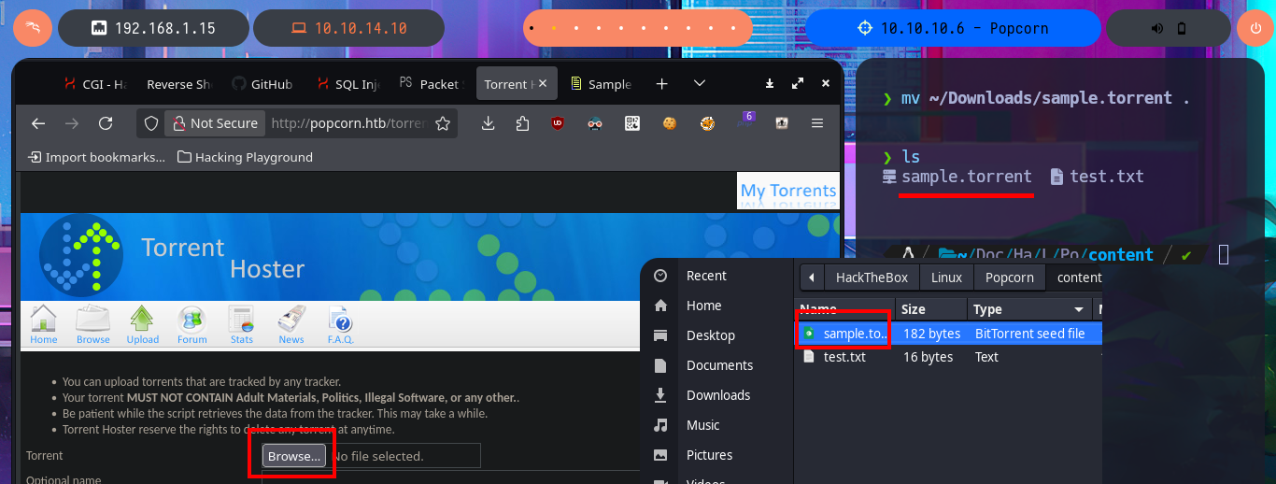Click the browser window maximize arrows
Screen dimensions: 1276x484
(x=797, y=83)
